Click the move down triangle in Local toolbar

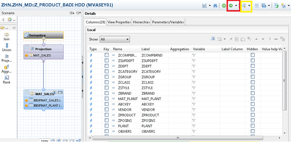pos(263,39)
